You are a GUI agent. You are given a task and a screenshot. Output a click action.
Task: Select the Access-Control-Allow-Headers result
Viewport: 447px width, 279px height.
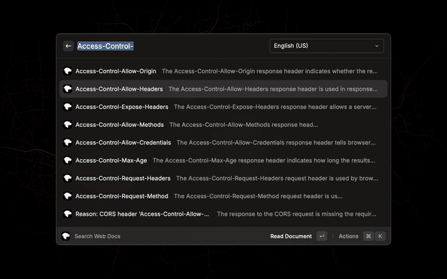pyautogui.click(x=119, y=89)
